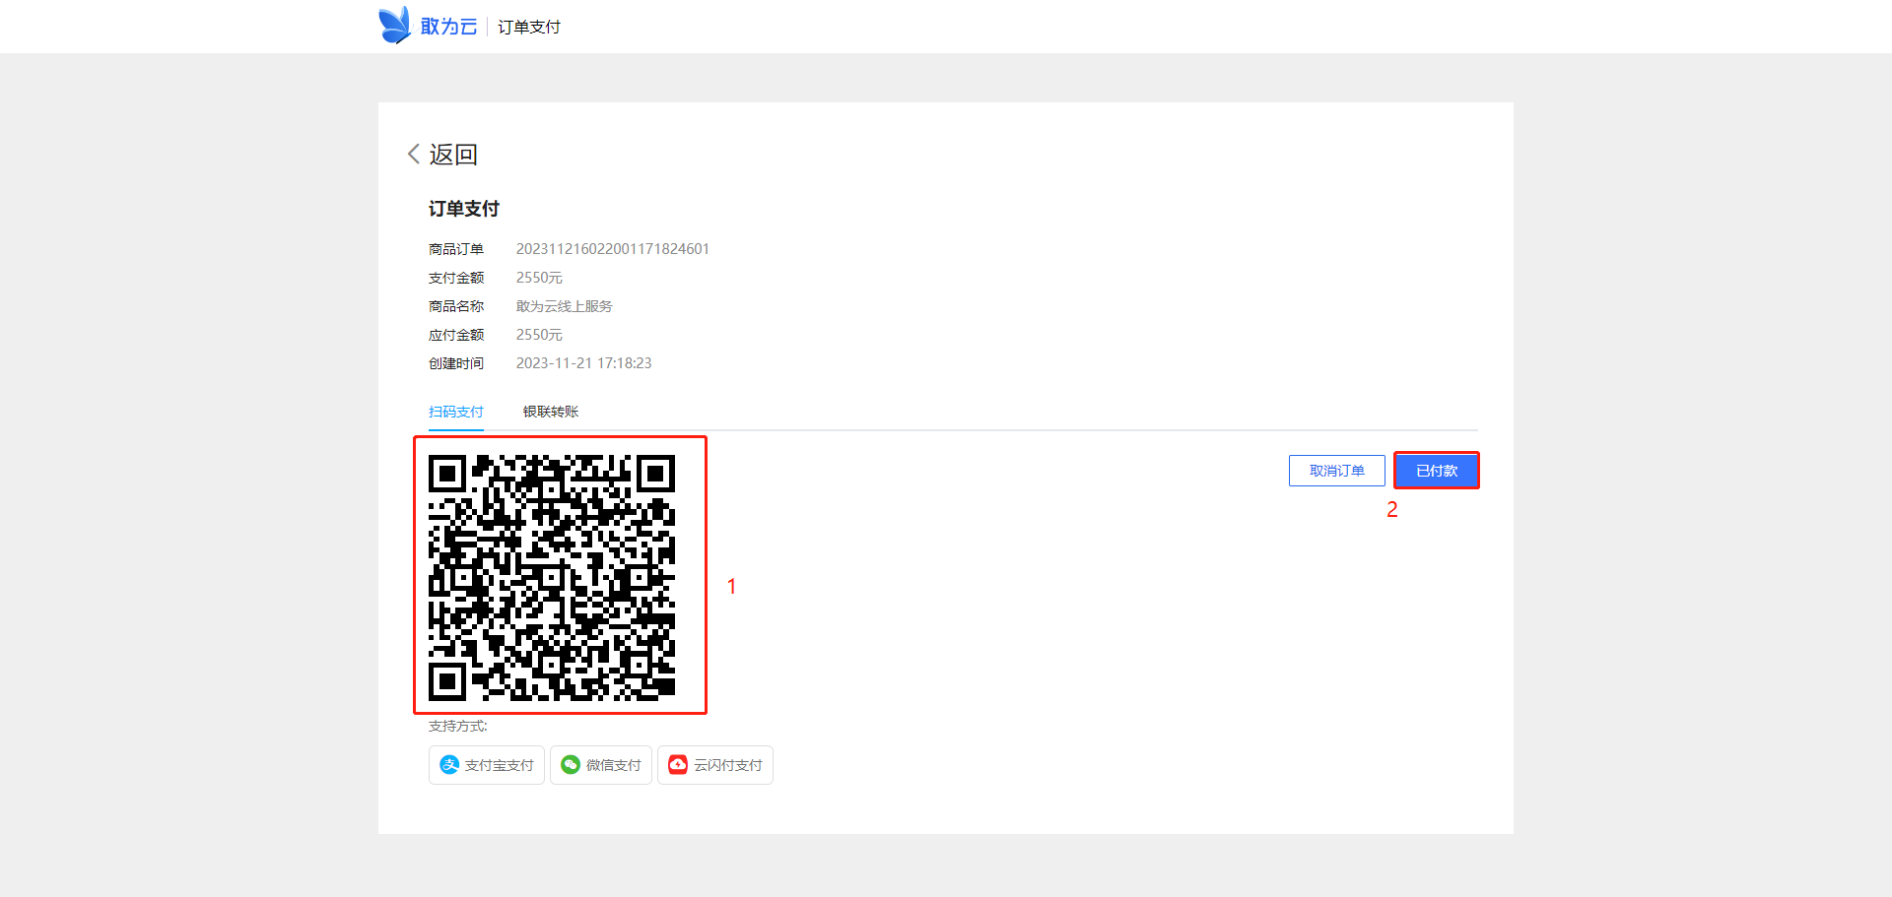Click the order number 202311216022001171824601

tap(613, 248)
